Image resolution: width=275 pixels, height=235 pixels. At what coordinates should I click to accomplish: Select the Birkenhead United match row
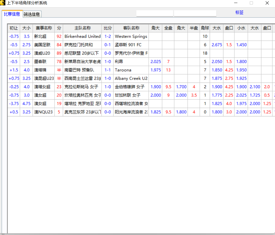(82, 36)
